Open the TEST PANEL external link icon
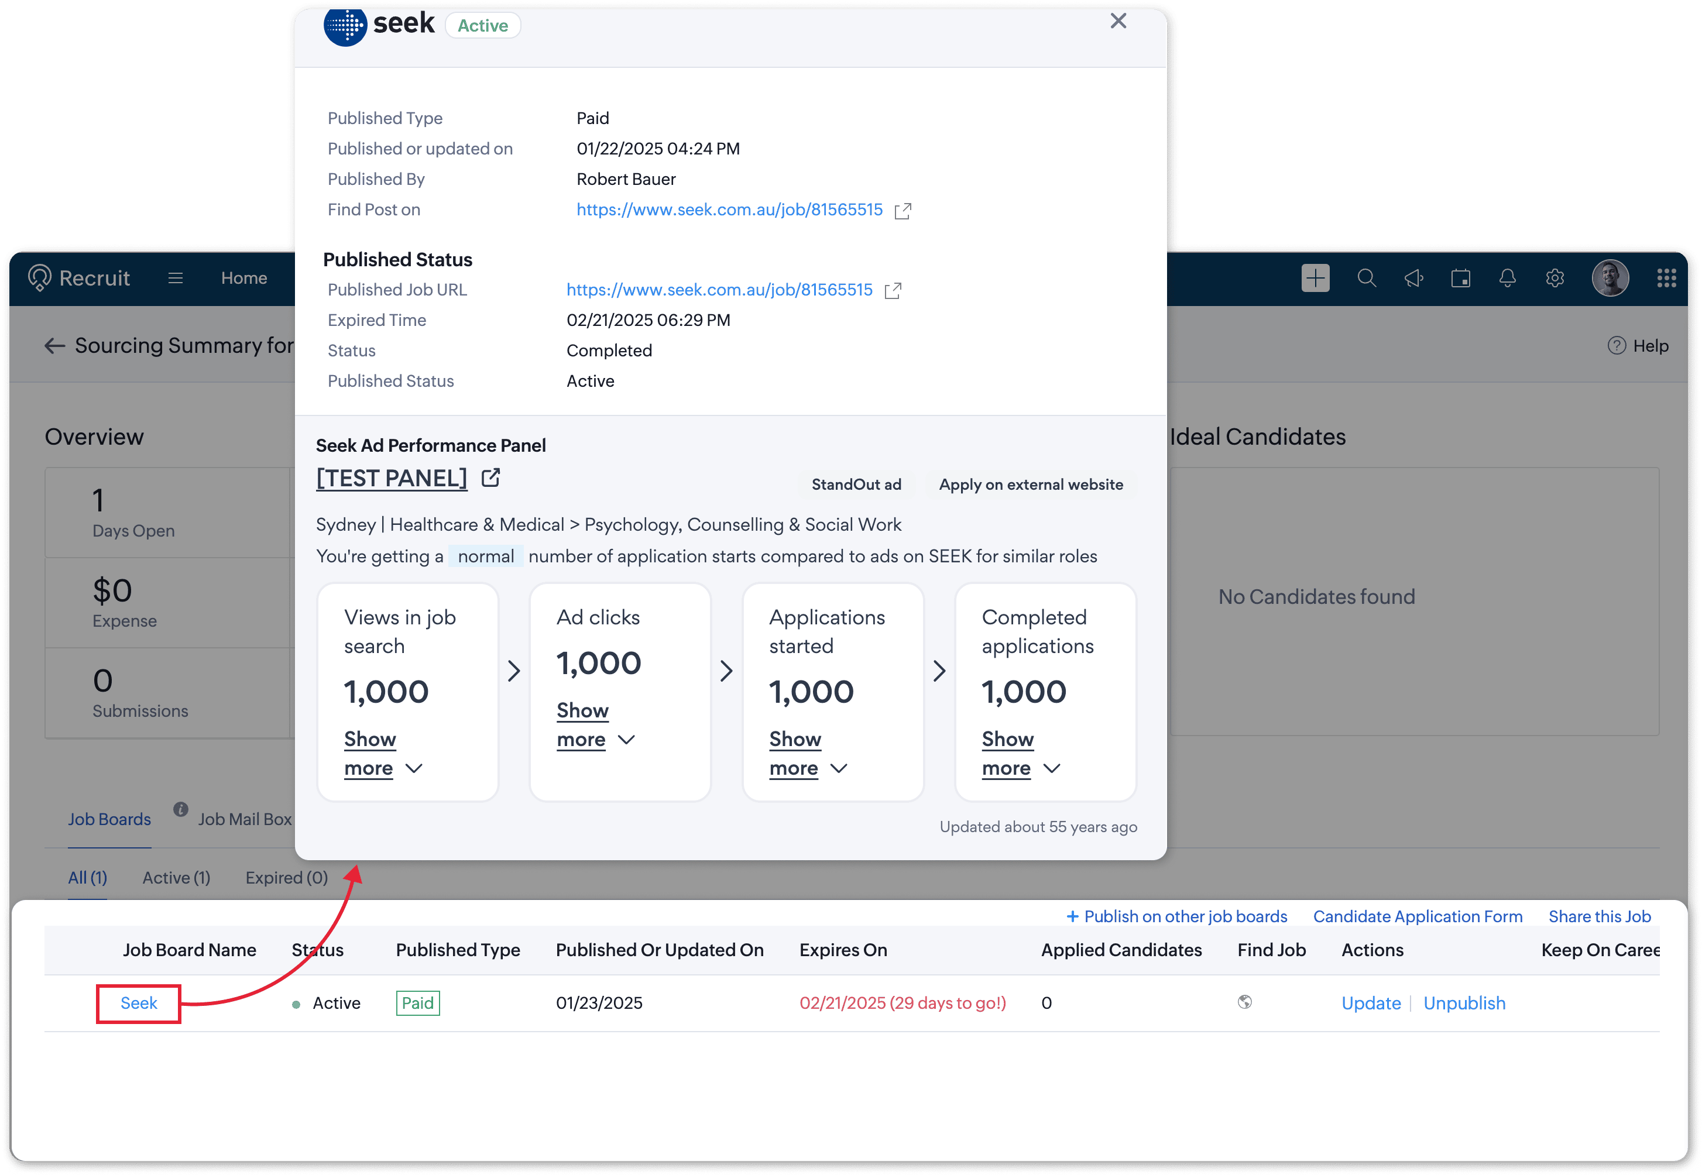This screenshot has width=1702, height=1175. [491, 478]
